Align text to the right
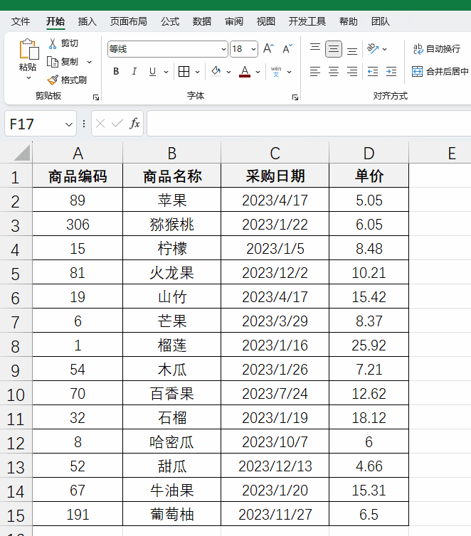This screenshot has height=536, width=471. (x=352, y=72)
